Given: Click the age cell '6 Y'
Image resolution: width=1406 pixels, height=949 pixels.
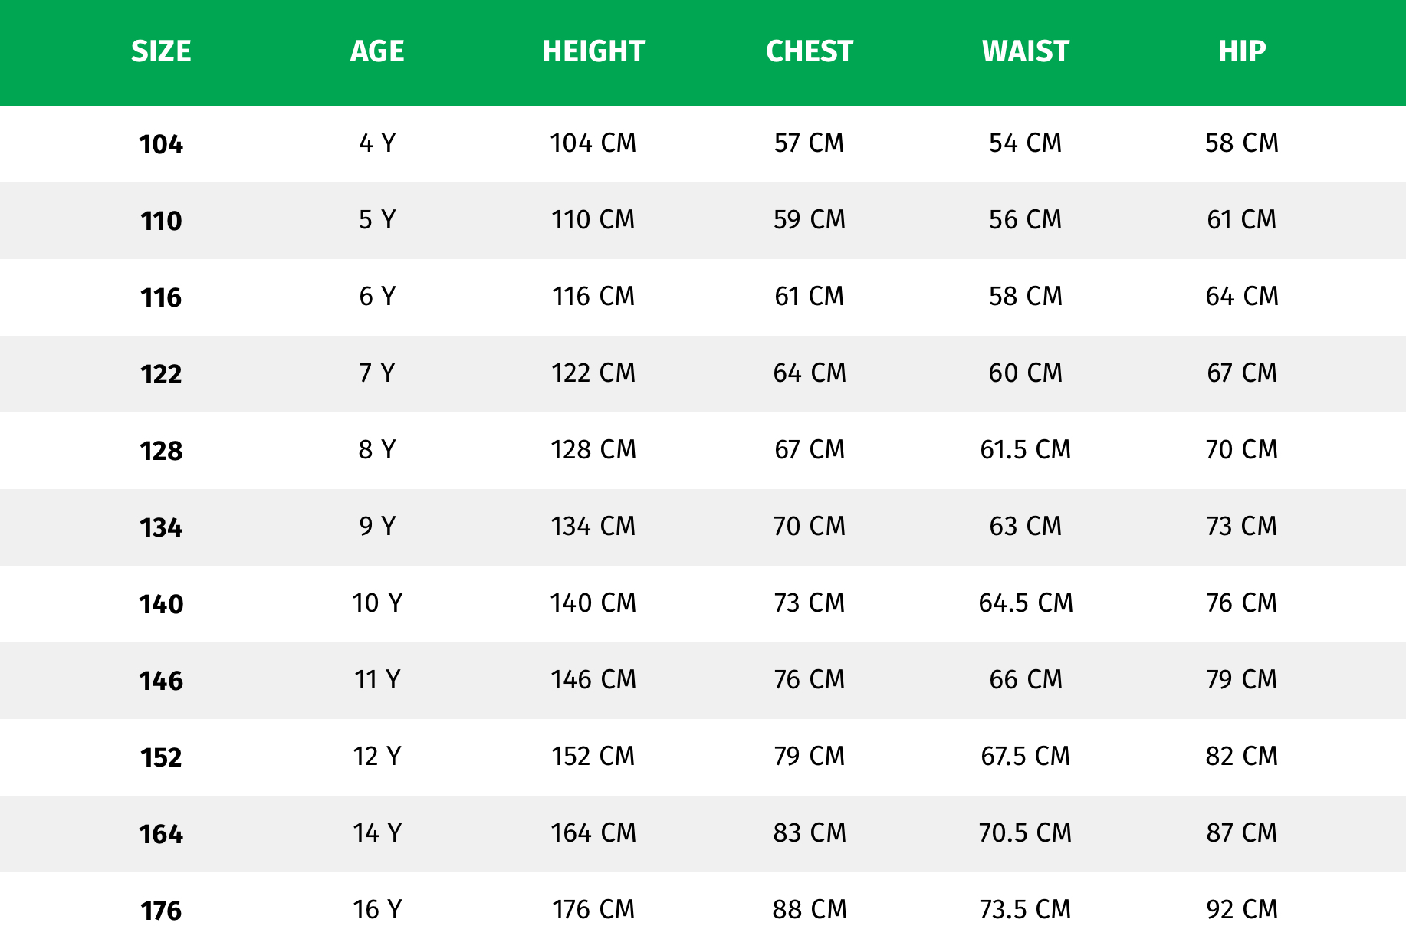Looking at the screenshot, I should point(377,296).
